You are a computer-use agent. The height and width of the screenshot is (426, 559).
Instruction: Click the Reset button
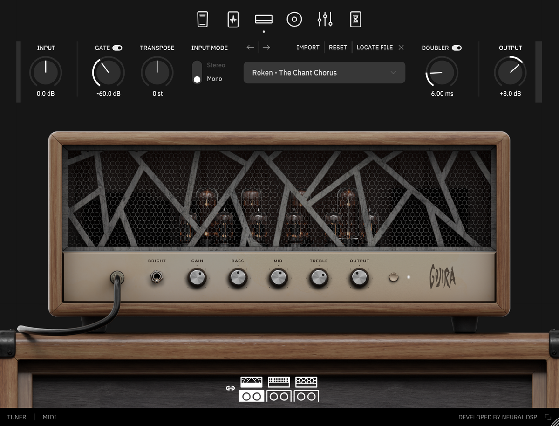338,48
